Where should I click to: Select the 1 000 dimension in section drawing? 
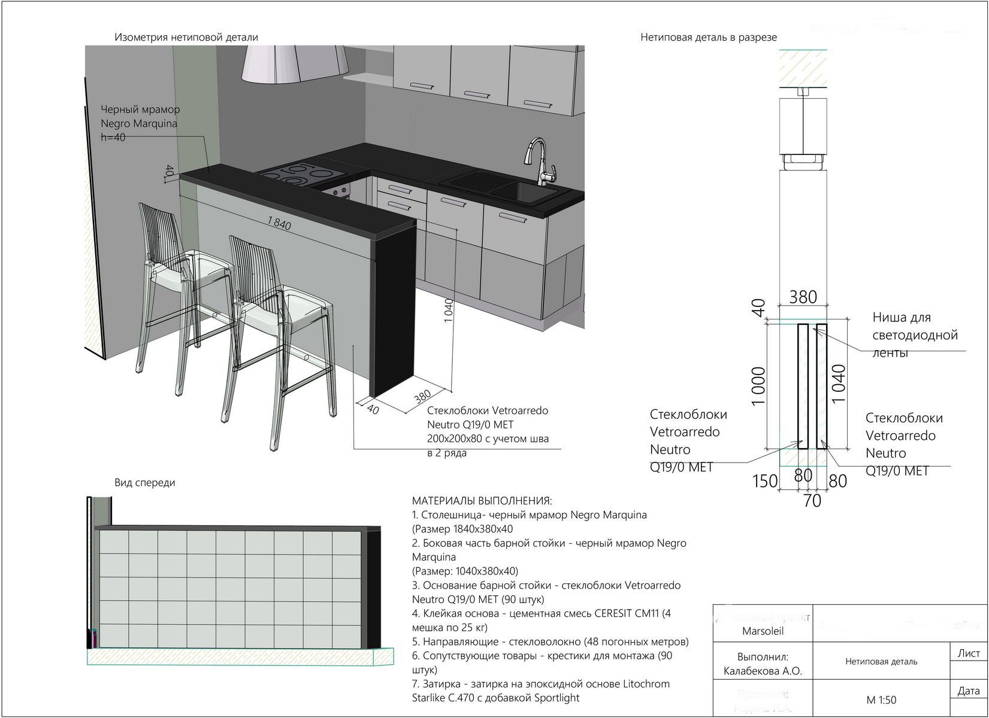(759, 386)
